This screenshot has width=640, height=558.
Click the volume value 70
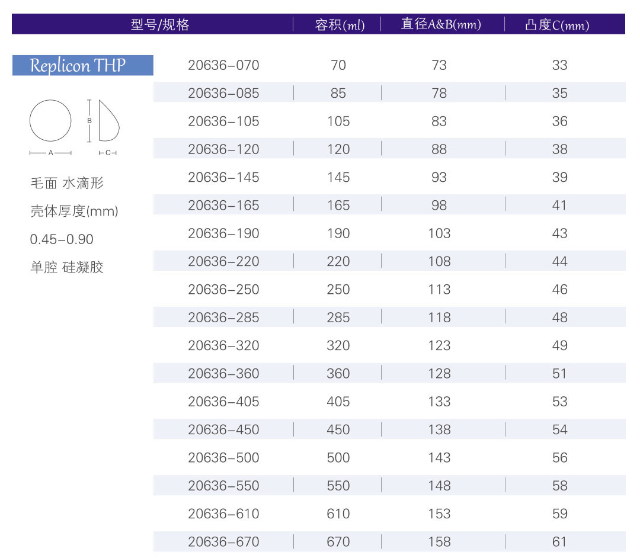tap(338, 65)
